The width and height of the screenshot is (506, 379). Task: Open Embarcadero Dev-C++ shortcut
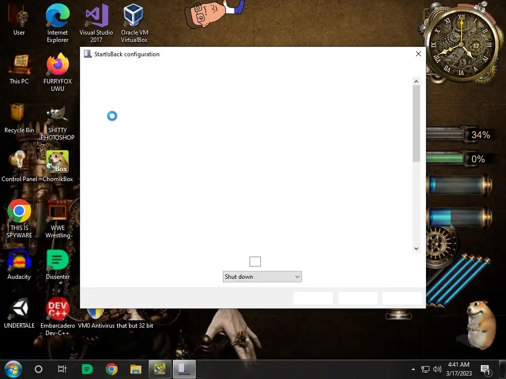pyautogui.click(x=57, y=317)
